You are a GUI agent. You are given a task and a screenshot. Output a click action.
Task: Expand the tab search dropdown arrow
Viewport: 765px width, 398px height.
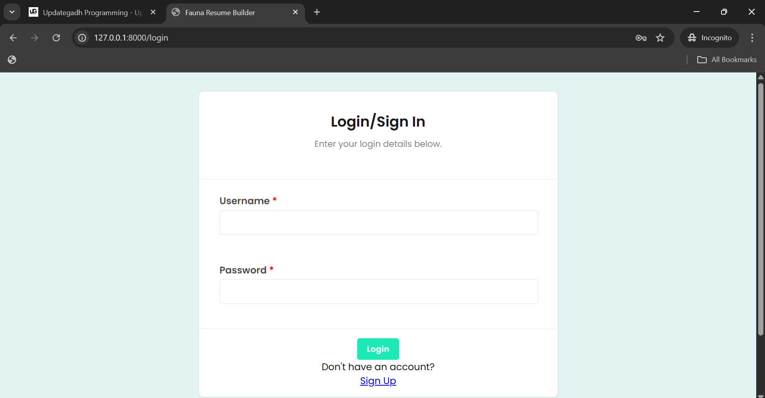[x=12, y=12]
